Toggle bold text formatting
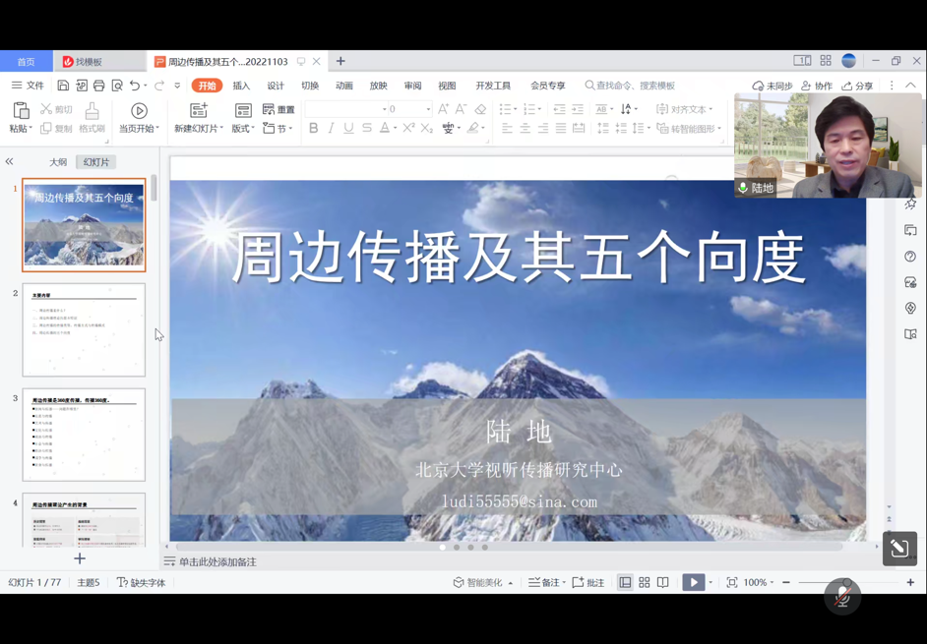927x644 pixels. tap(313, 128)
